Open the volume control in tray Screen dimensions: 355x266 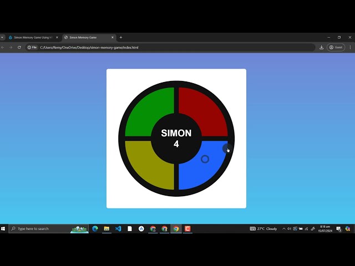click(289, 229)
